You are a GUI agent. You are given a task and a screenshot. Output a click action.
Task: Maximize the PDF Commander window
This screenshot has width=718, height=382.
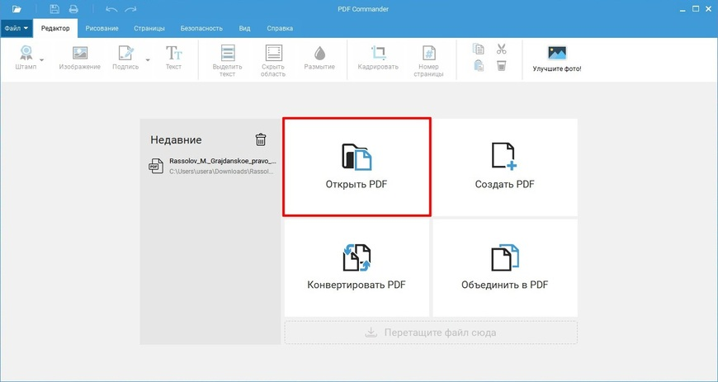coord(695,9)
